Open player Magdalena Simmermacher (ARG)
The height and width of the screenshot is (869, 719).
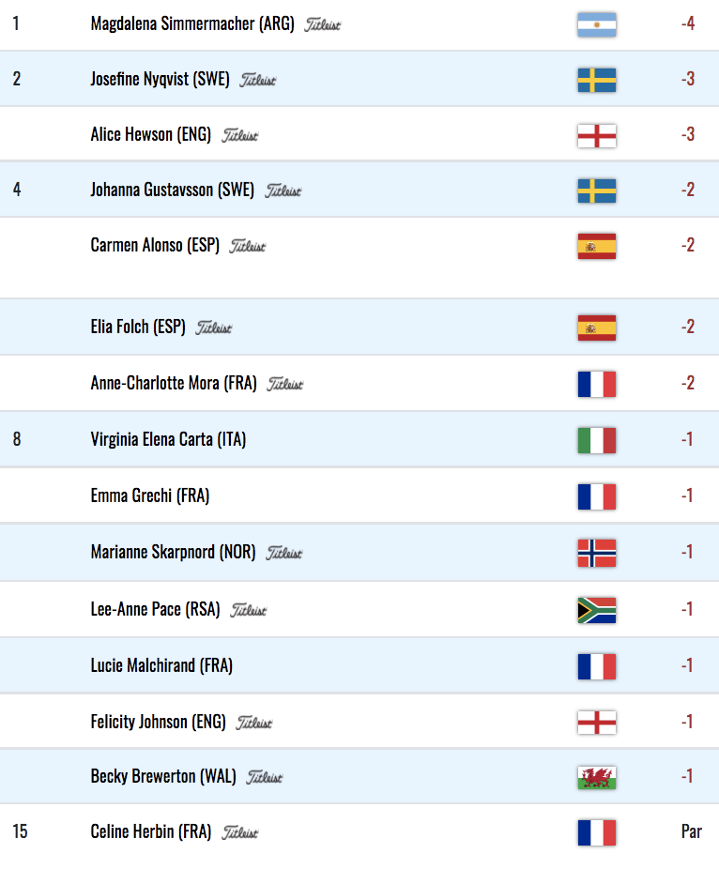pyautogui.click(x=194, y=24)
